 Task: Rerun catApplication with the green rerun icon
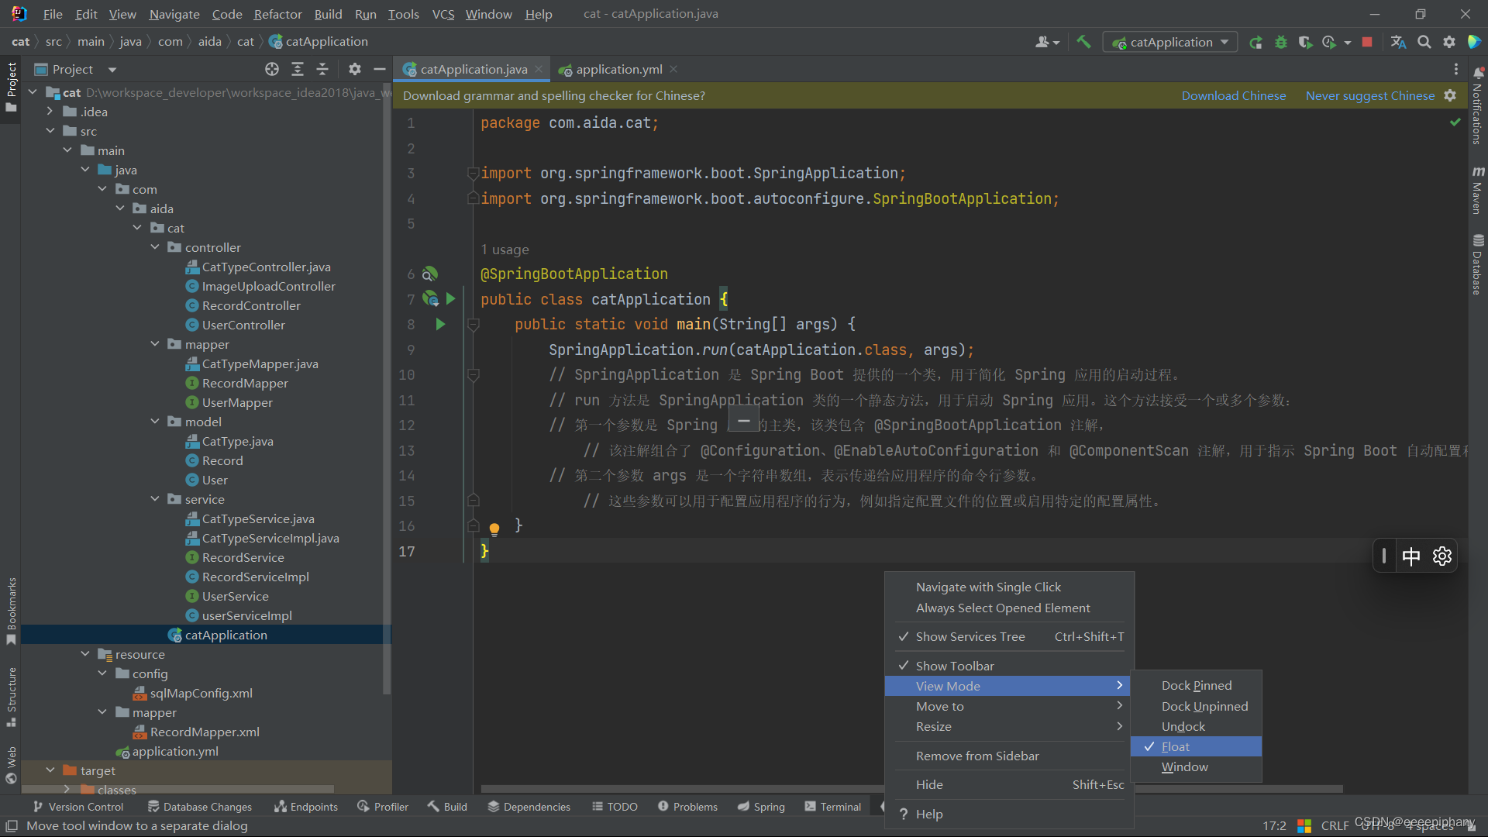point(1255,42)
